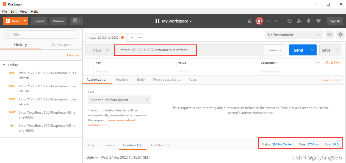Click the params Value input cell
This screenshot has height=163, width=346.
218,71
